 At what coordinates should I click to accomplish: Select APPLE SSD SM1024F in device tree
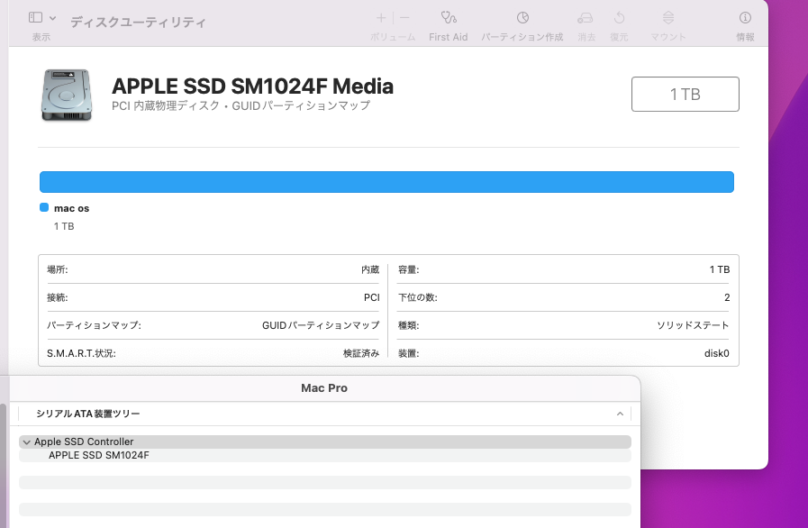(99, 455)
